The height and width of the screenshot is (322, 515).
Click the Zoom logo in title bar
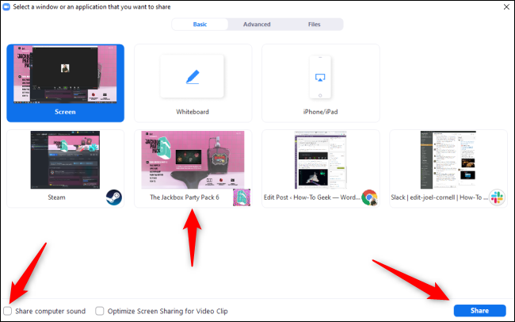[x=7, y=7]
